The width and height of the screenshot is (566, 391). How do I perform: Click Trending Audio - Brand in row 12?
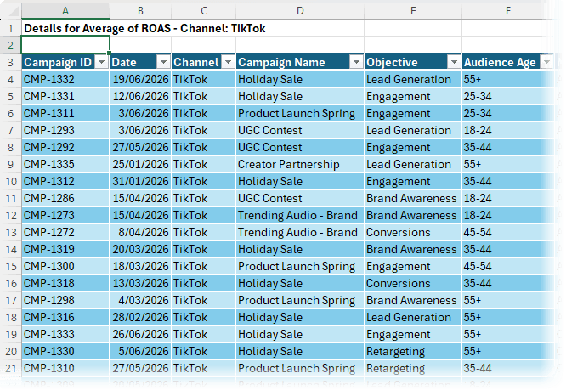(300, 215)
